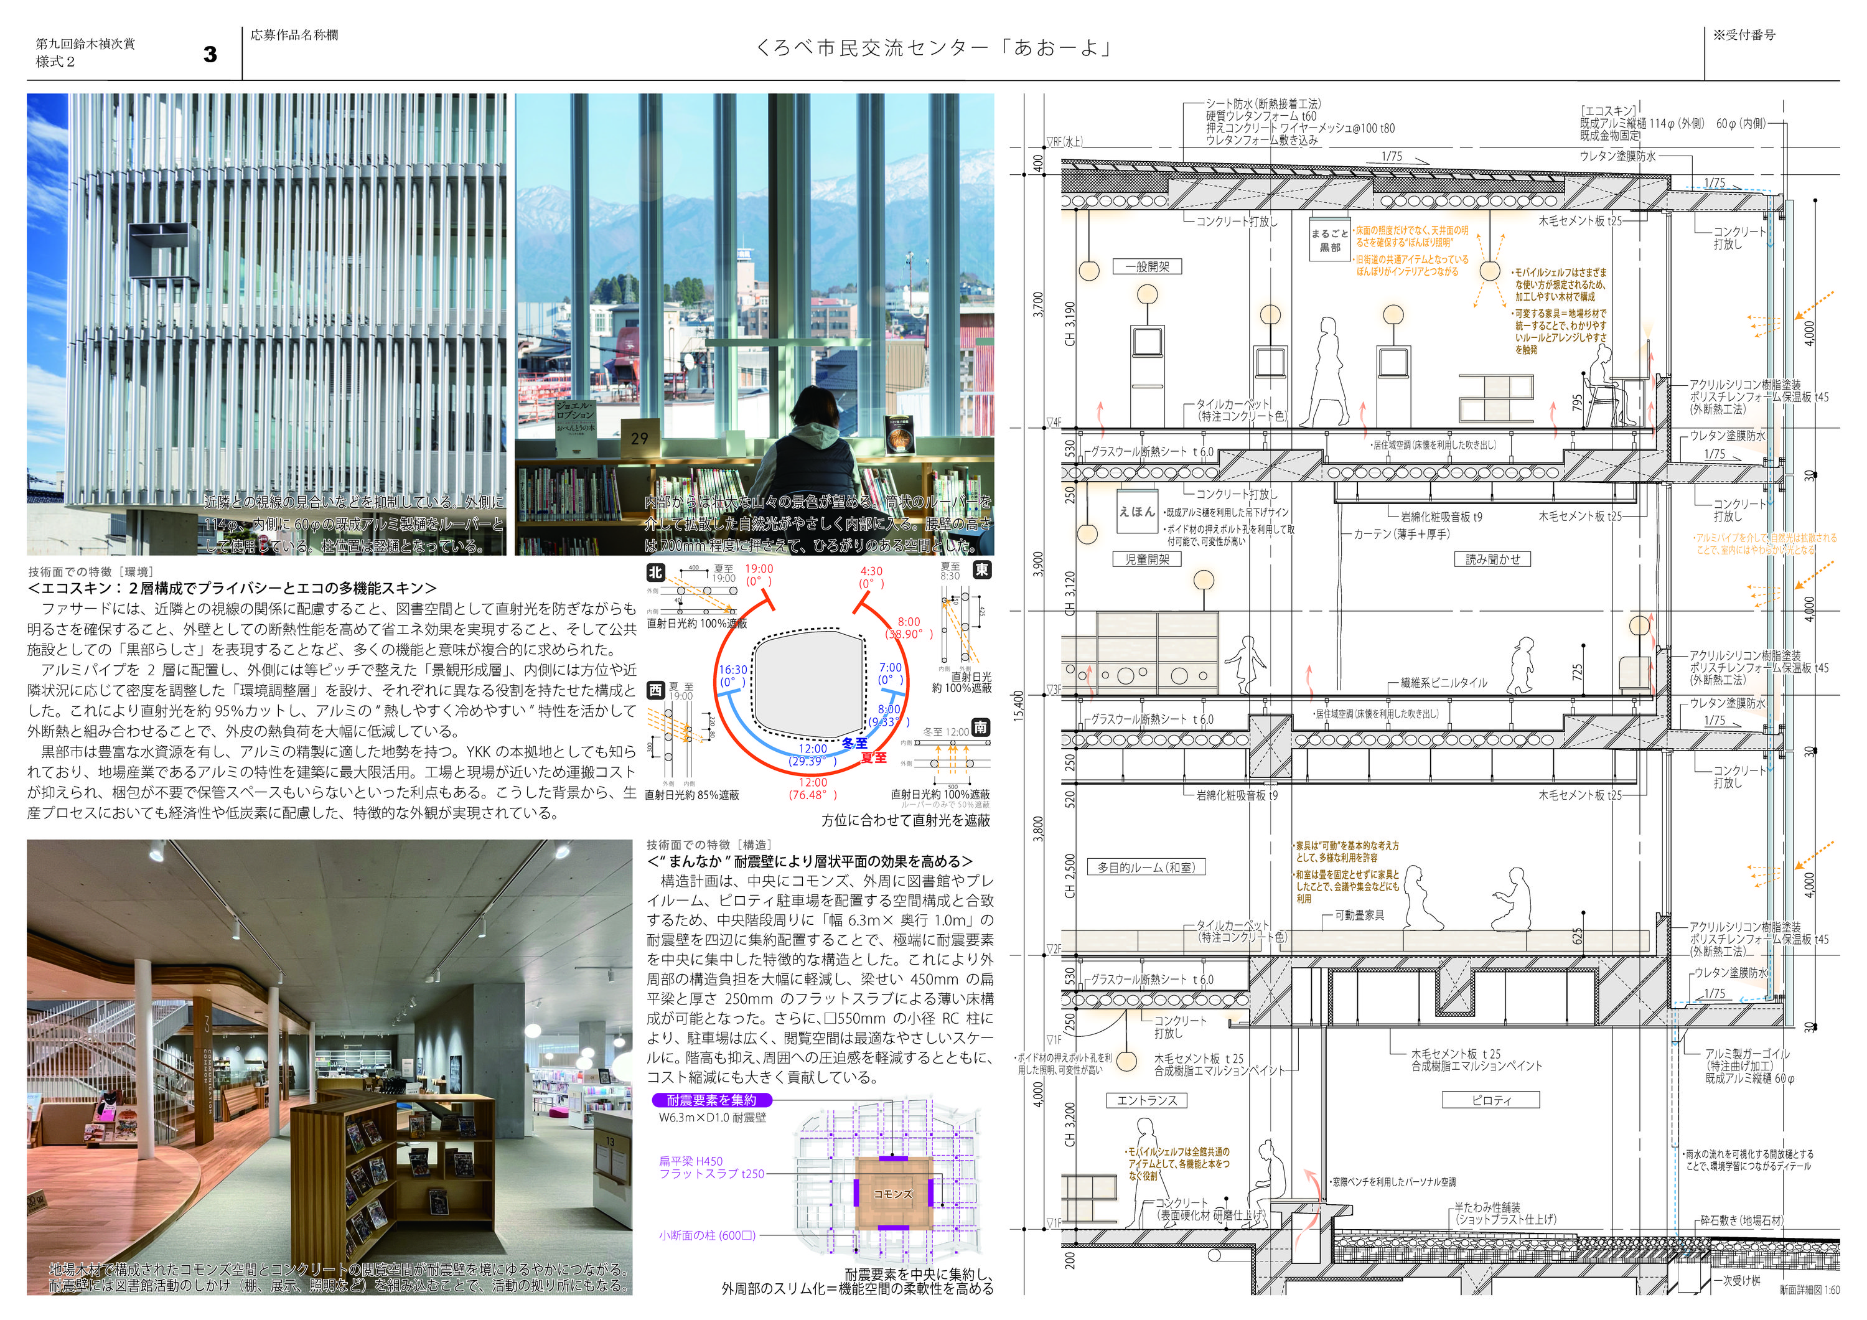Click the purple 耐震要素を集約 badge
The height and width of the screenshot is (1320, 1867).
[711, 1100]
